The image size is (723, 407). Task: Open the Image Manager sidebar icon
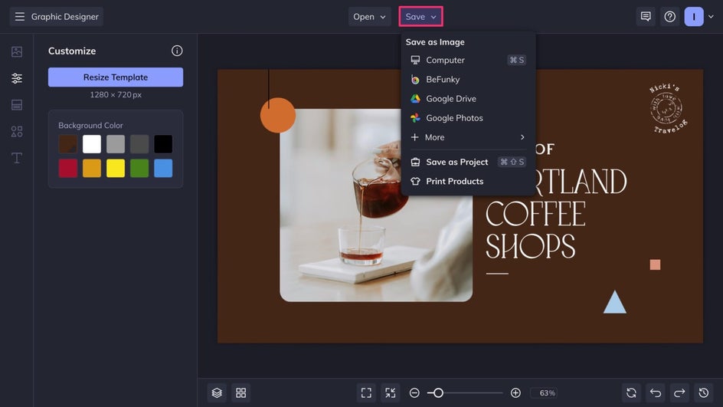[x=17, y=52]
